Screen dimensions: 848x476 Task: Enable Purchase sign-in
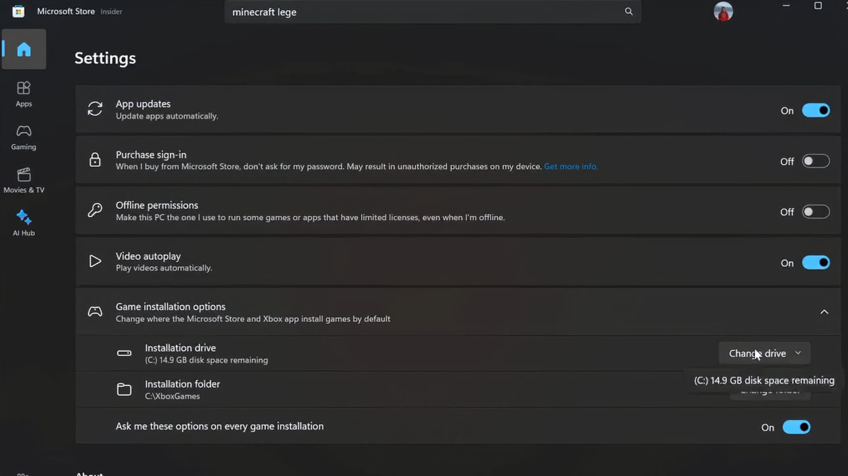(x=815, y=161)
